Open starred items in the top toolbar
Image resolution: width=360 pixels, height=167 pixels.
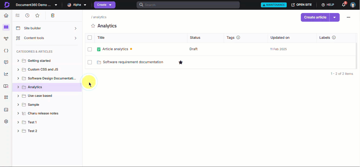tap(37, 15)
